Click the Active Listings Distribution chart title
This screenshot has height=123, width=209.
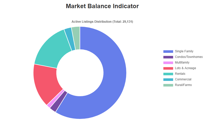102,22
